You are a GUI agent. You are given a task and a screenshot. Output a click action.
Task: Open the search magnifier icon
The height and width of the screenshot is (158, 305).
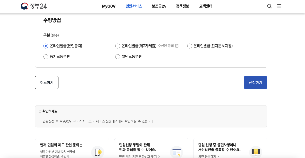click(269, 6)
